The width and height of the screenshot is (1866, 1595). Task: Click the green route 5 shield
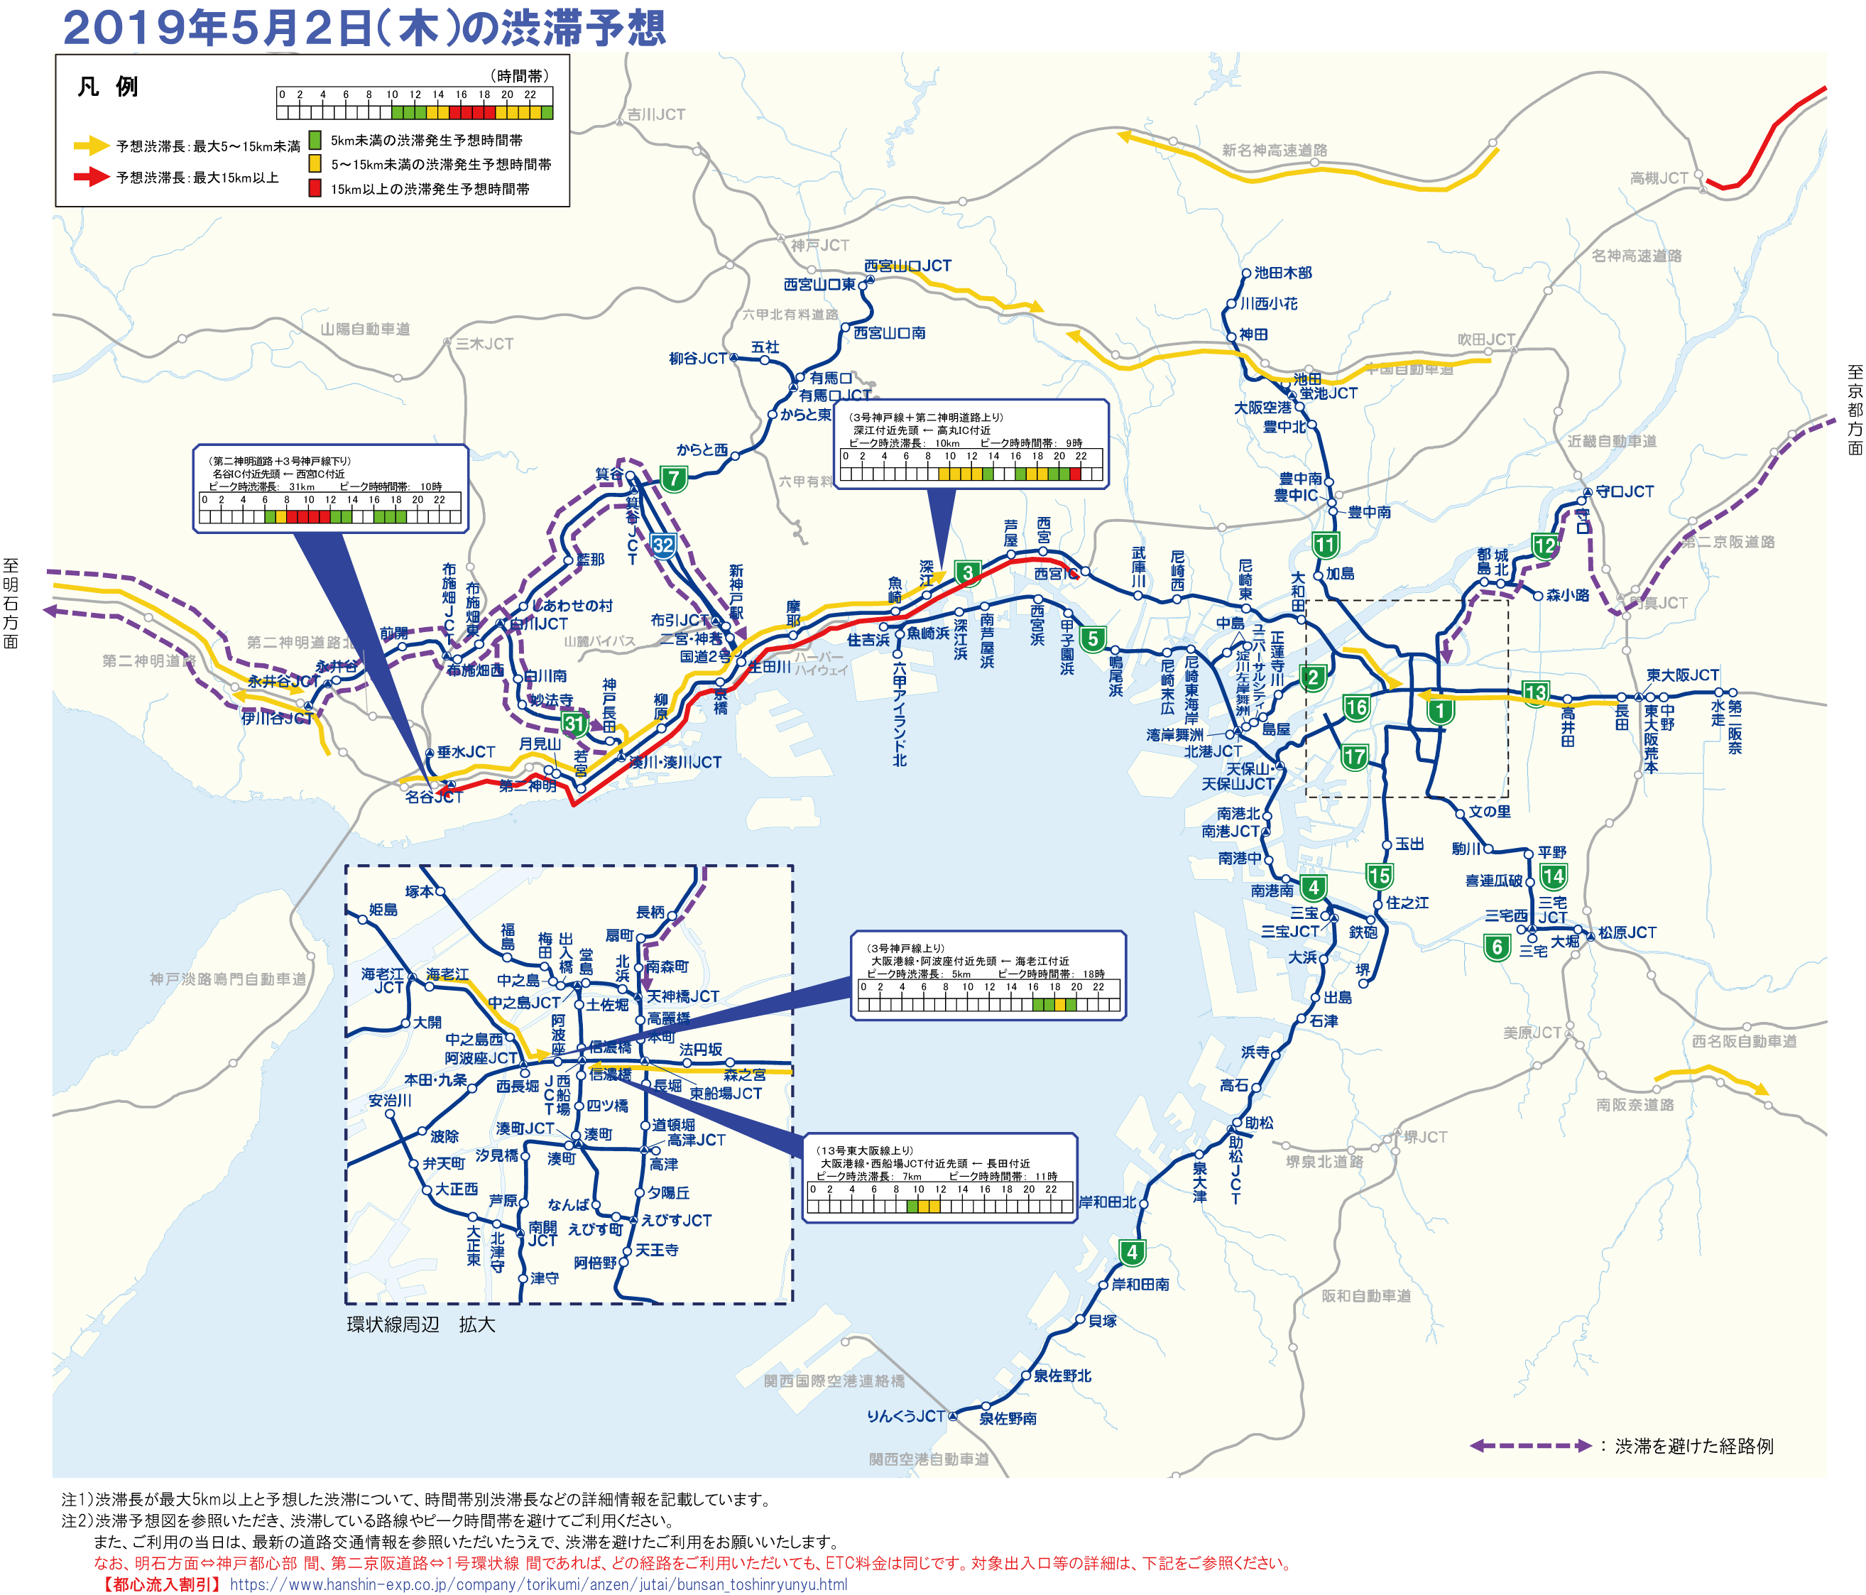pos(1092,639)
